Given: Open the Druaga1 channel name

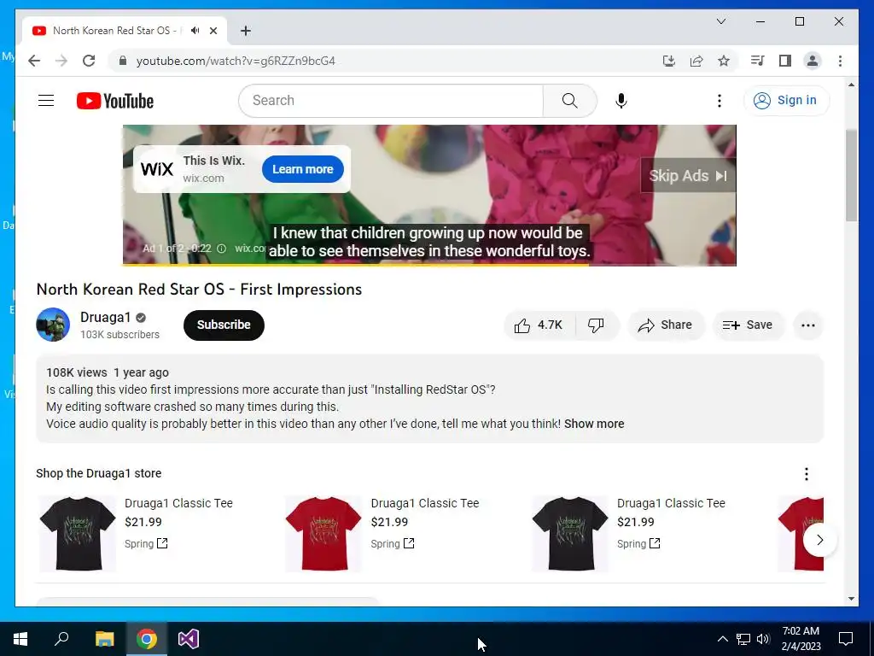Looking at the screenshot, I should [x=105, y=318].
